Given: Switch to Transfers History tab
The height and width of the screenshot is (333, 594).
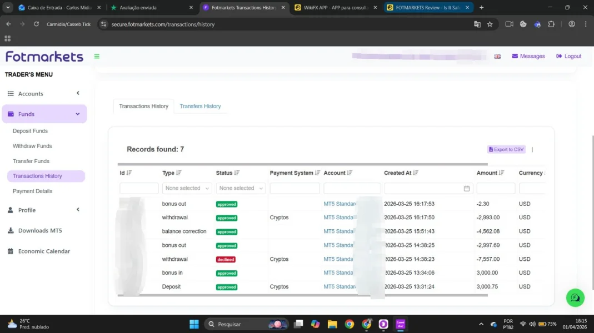Looking at the screenshot, I should pyautogui.click(x=200, y=106).
